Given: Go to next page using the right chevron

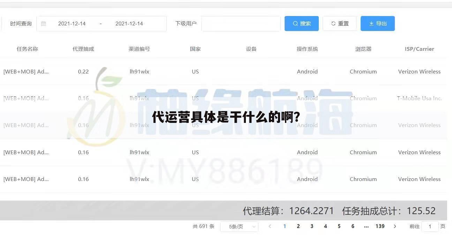Looking at the screenshot, I should click(395, 226).
